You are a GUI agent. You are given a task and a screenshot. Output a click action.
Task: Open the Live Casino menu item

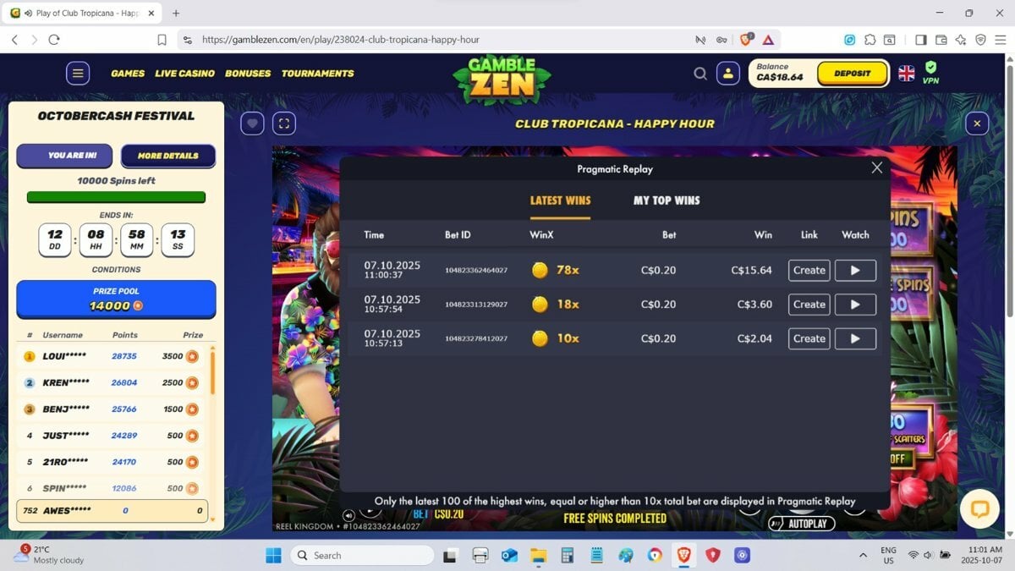[184, 74]
